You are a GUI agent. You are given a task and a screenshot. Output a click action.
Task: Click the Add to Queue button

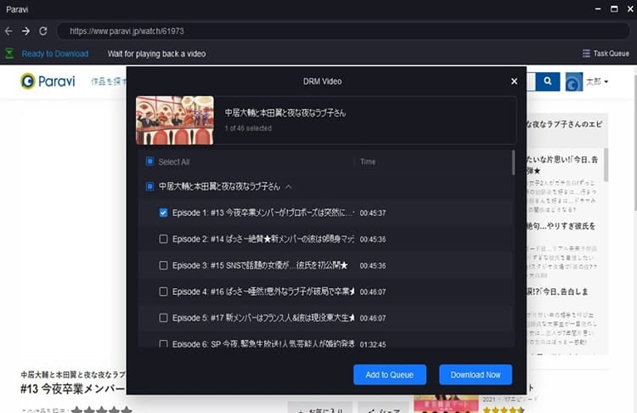coord(390,375)
